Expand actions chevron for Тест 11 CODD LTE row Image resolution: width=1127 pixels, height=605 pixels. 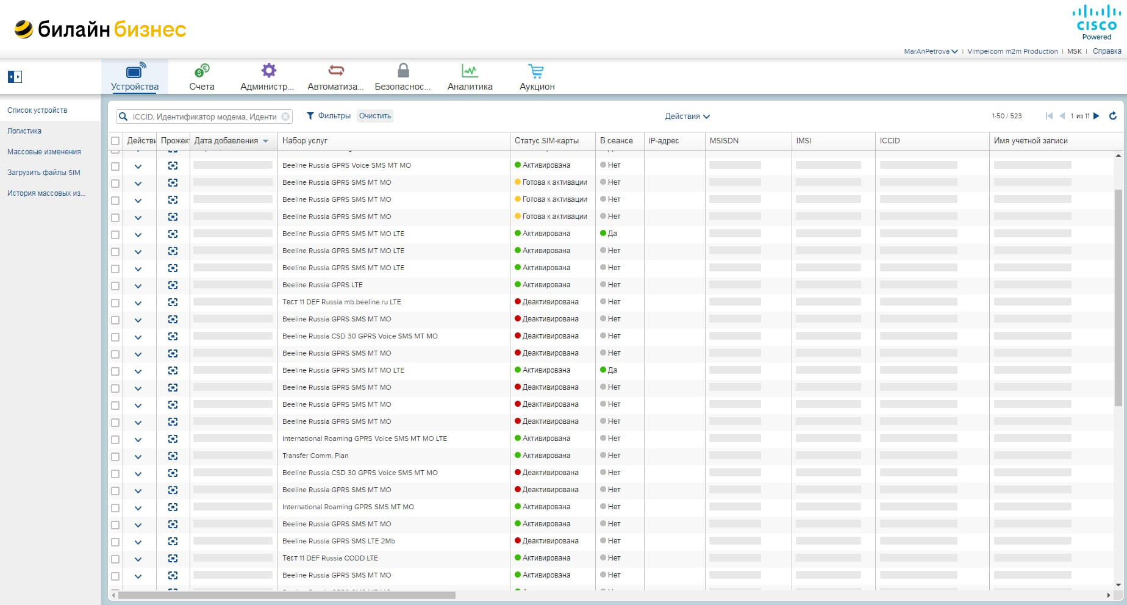coord(138,559)
